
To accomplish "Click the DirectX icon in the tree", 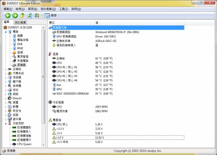I will (10, 98).
